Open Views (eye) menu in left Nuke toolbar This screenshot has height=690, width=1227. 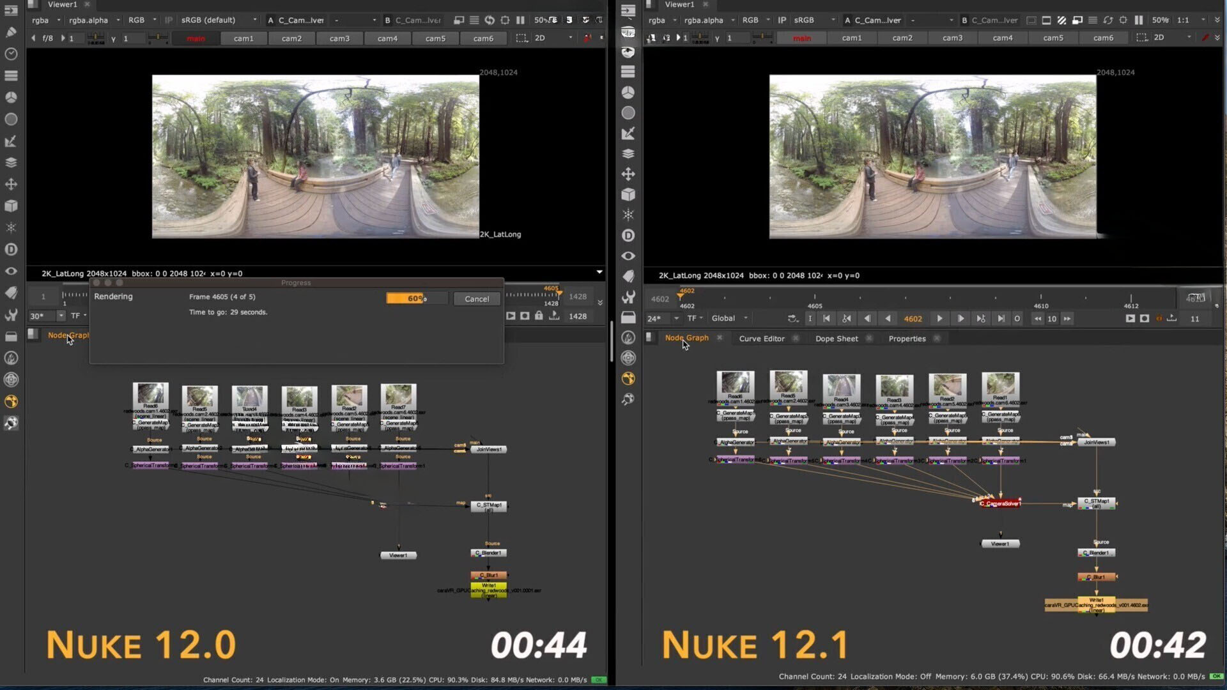[11, 271]
